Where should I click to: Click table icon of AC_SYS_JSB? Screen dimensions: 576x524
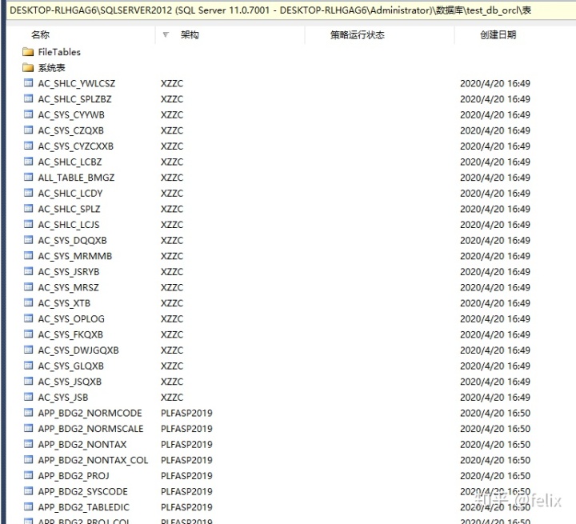tap(28, 398)
